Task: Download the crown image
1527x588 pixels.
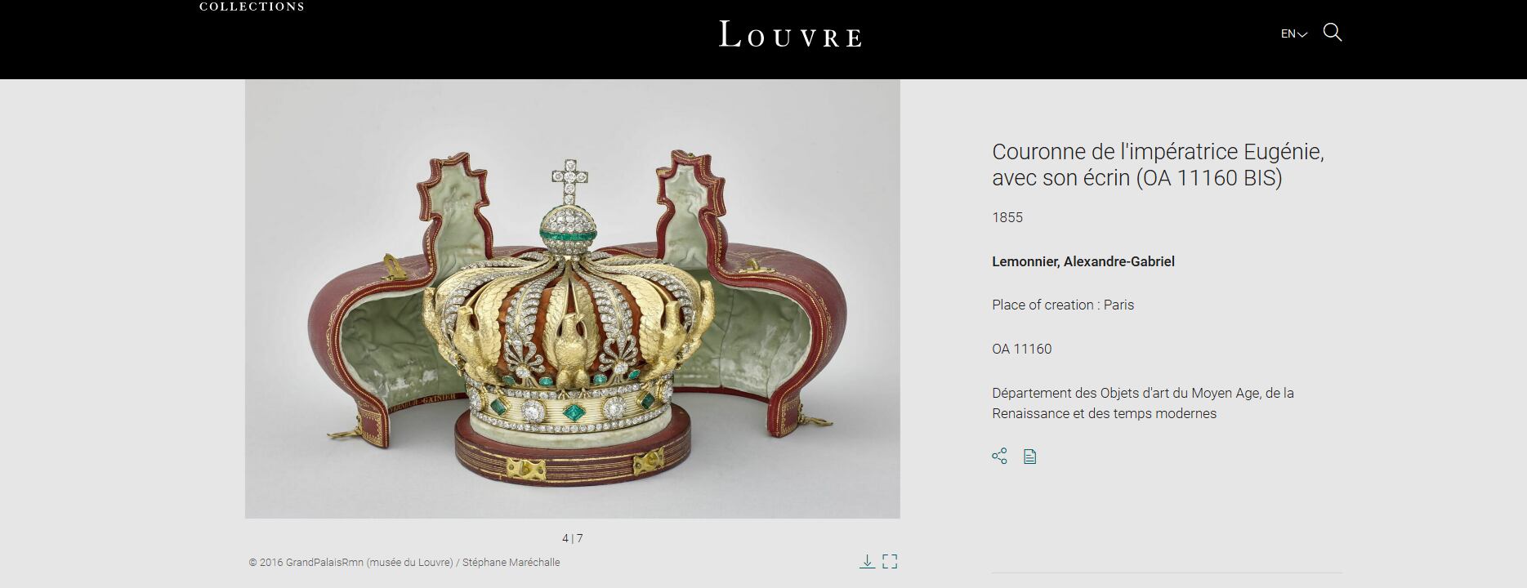Action: pyautogui.click(x=867, y=561)
